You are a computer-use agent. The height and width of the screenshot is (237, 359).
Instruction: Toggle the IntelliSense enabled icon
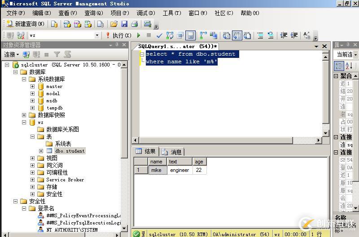190,35
